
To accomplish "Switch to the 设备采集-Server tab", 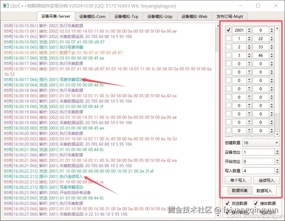I will tap(56, 16).
